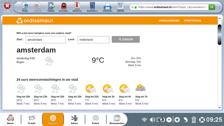224x126 pixels.
Task: Click the lifebuoy help icon
Action: (202, 120)
